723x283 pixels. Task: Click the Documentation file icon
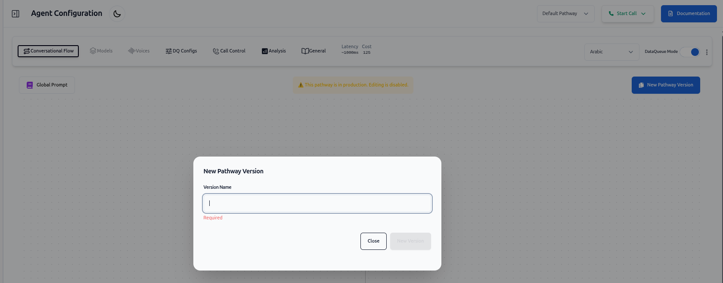coord(670,14)
